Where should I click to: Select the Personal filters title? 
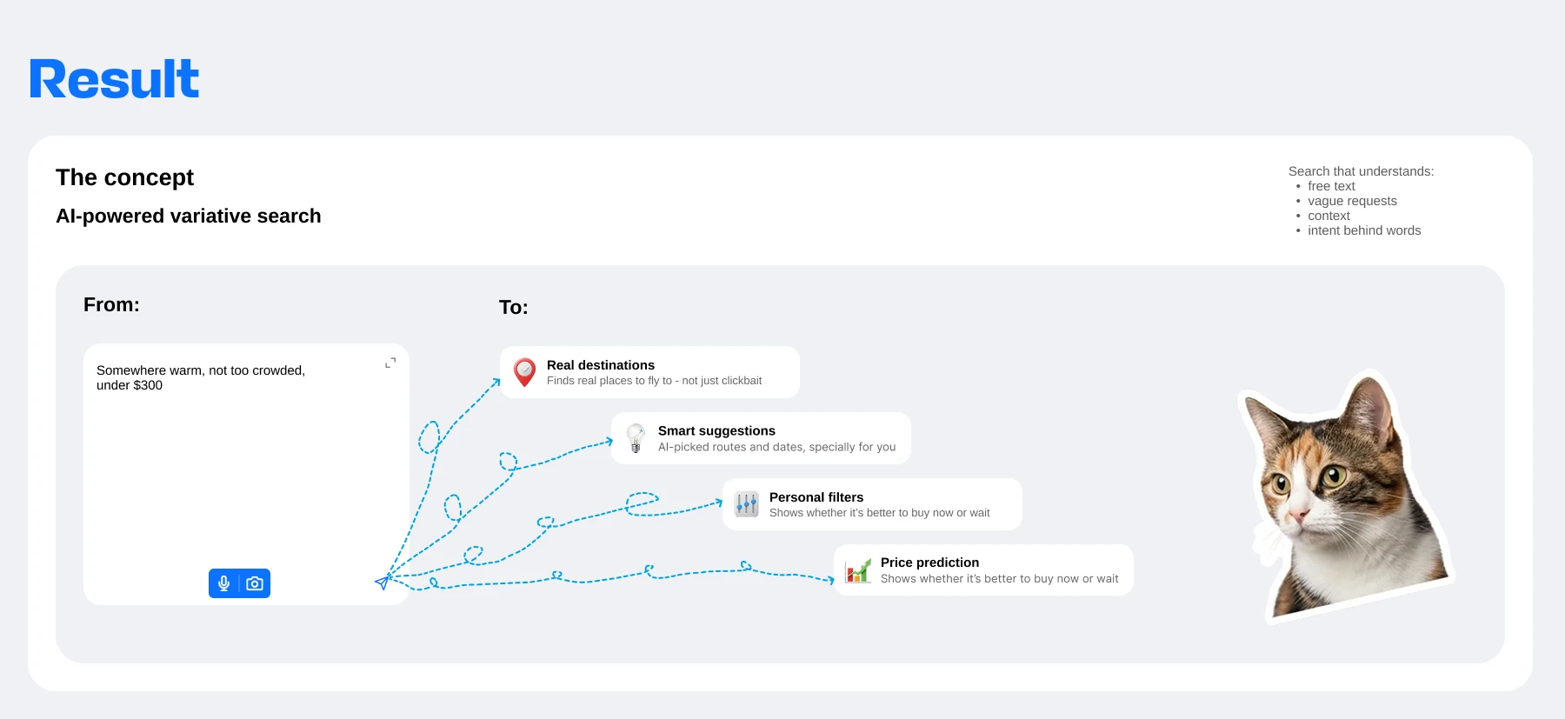click(x=816, y=497)
